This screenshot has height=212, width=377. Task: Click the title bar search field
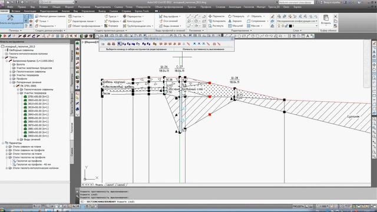296,2
